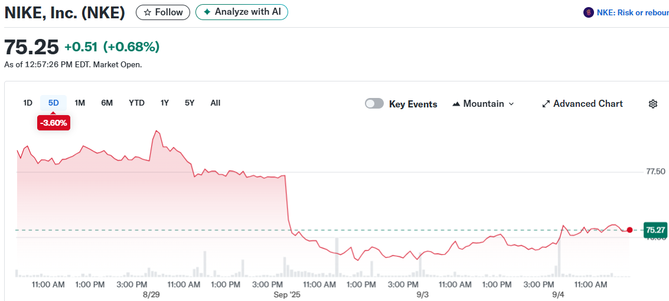Click the 77.50 axis label
The image size is (669, 301).
click(x=656, y=171)
